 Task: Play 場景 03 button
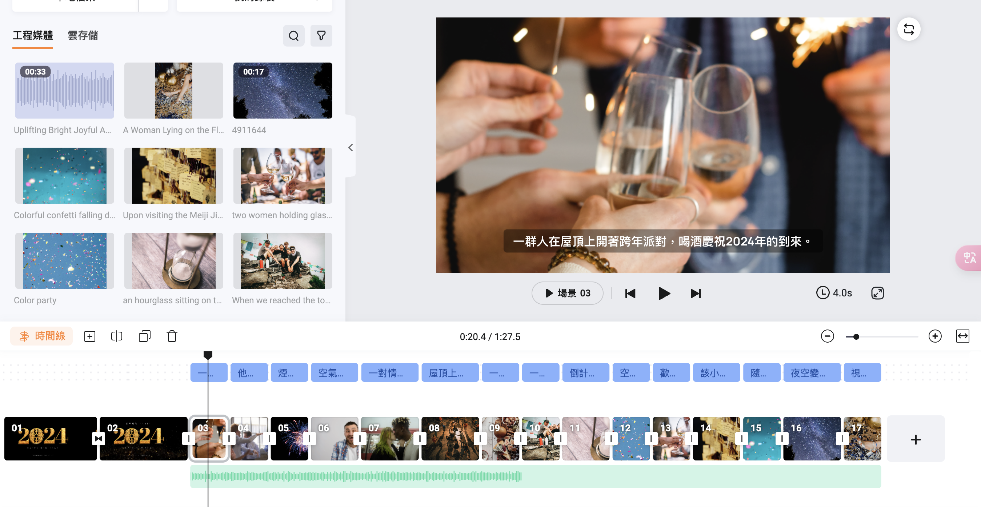567,293
